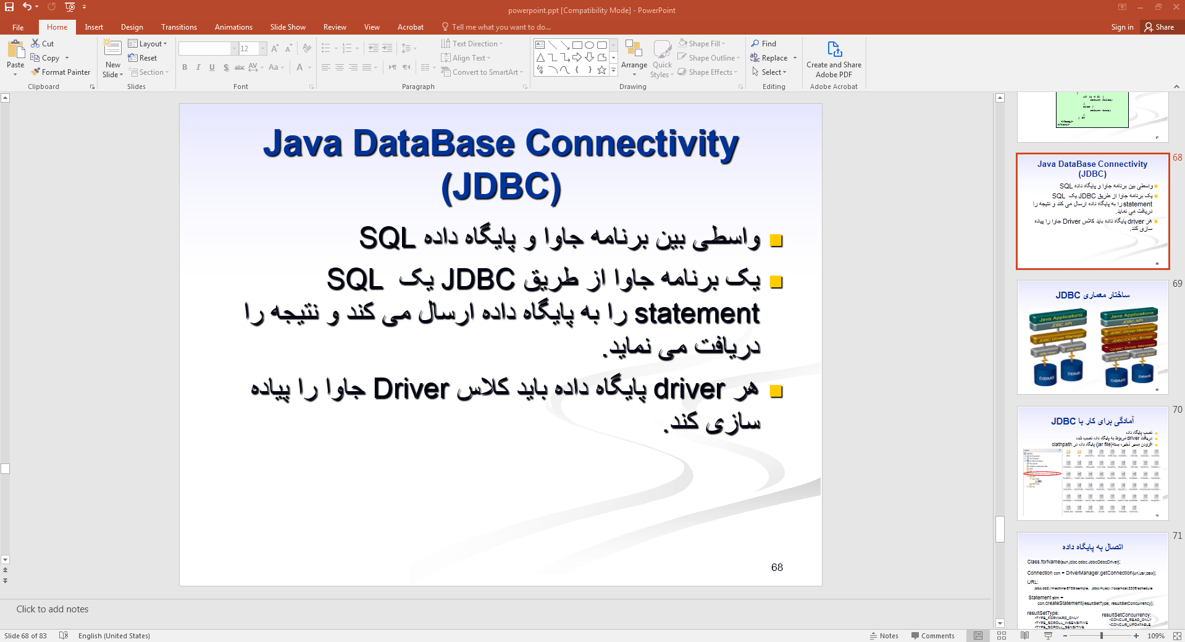
Task: Click Fit slide to current window icon
Action: coord(1177,636)
